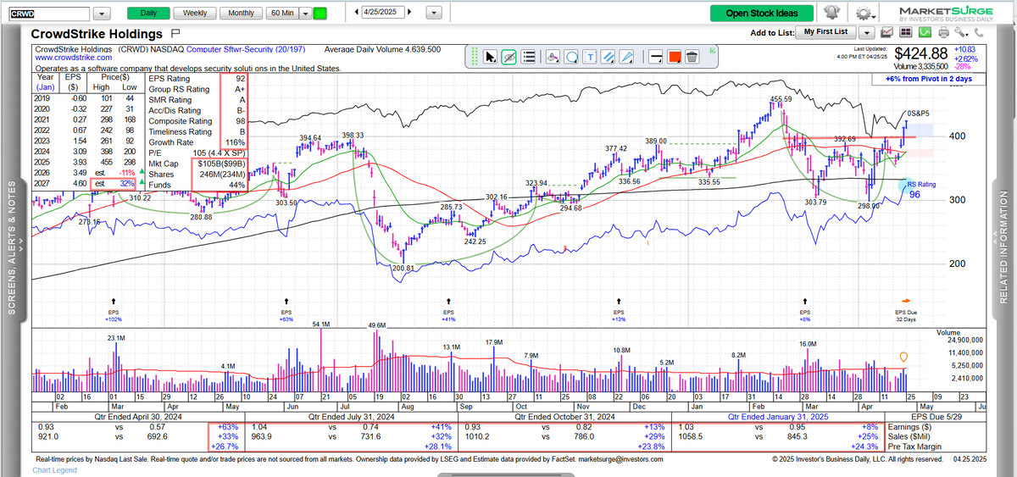Open the symbol history dropdown
Image resolution: width=1017 pixels, height=477 pixels.
coord(102,14)
